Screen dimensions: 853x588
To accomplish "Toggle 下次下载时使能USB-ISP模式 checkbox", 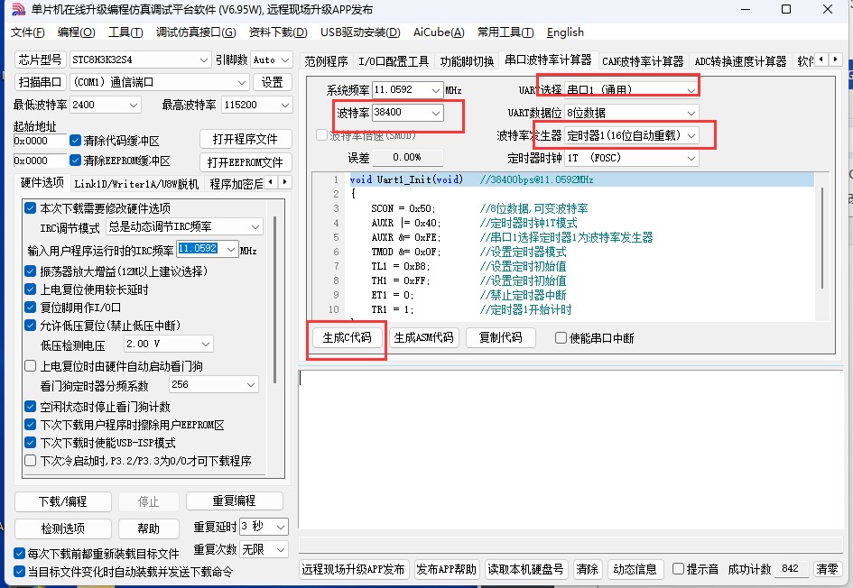I will click(x=31, y=443).
